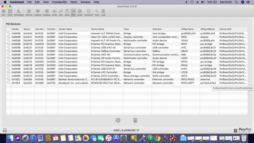254x143 pixels.
Task: Open the NVRAM toolbar section
Action: tap(29, 12)
